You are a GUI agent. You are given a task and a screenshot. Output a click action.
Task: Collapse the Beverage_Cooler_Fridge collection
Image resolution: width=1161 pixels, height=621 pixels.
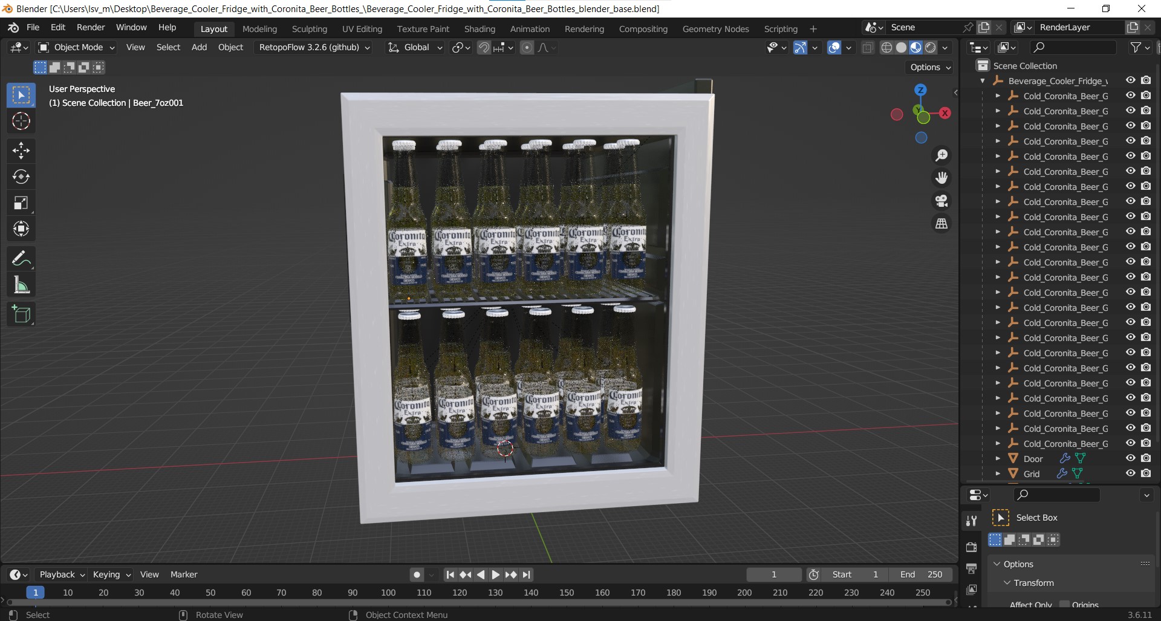click(983, 80)
